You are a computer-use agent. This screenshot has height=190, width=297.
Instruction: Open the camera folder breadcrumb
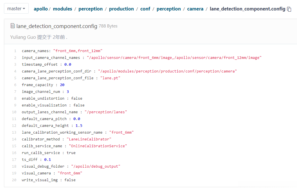[x=195, y=9]
